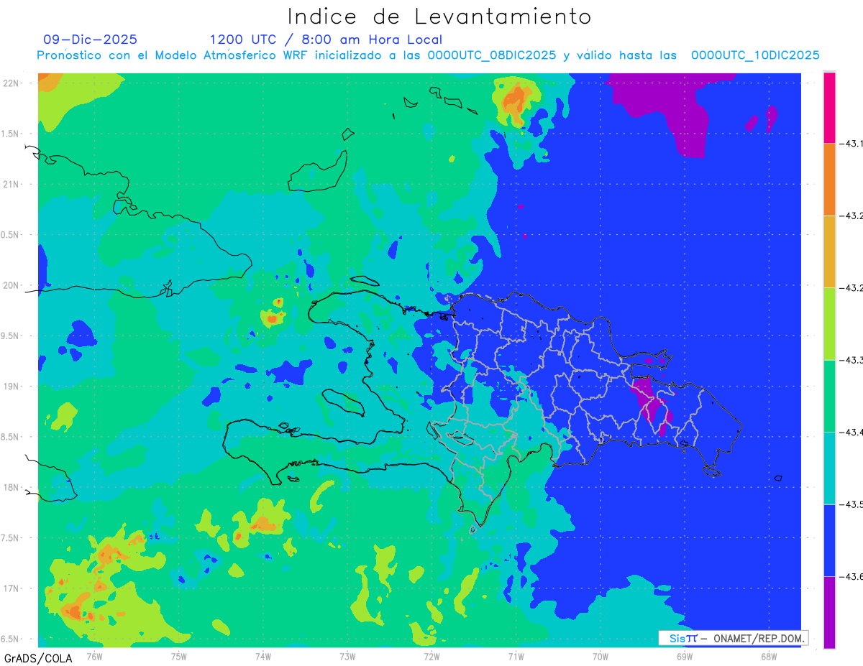Click the '-43.1' color scale value
This screenshot has height=666, width=863.
tap(851, 144)
